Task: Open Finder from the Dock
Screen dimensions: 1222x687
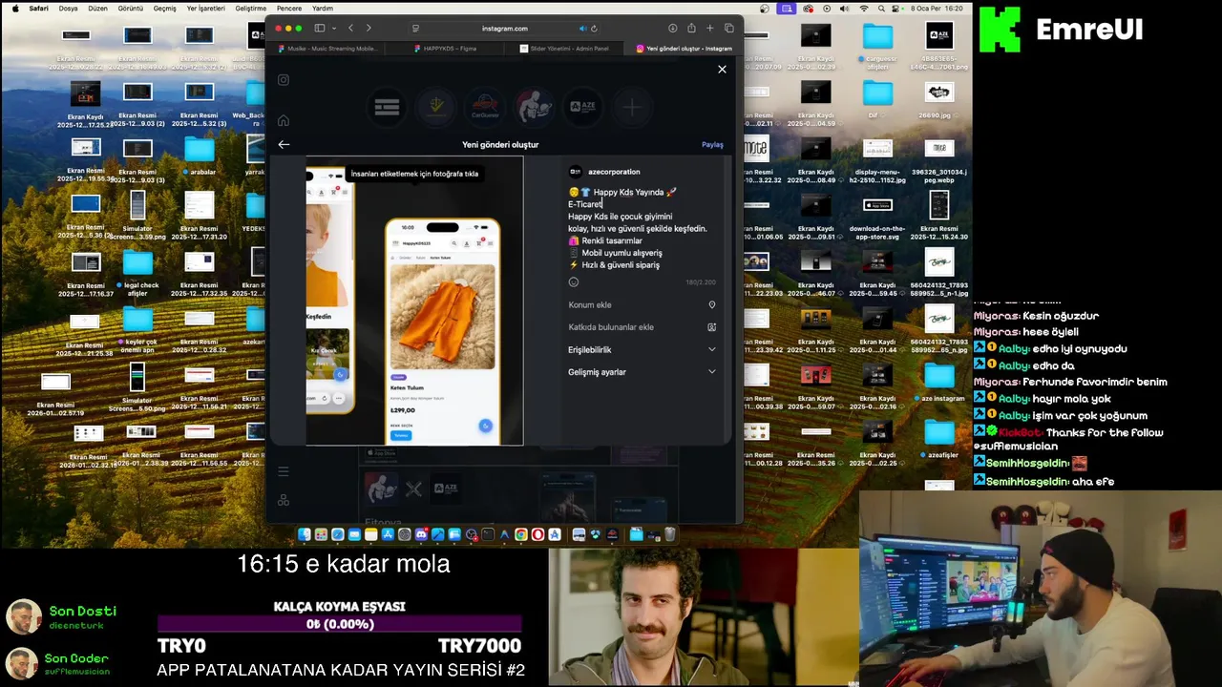Action: click(x=304, y=534)
